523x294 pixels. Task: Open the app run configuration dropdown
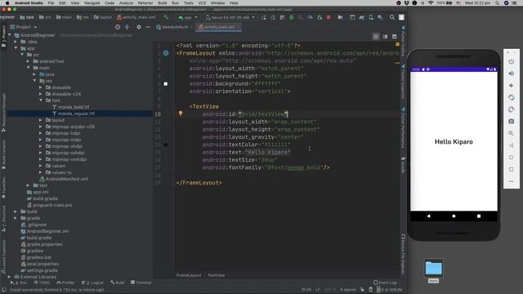coord(188,17)
